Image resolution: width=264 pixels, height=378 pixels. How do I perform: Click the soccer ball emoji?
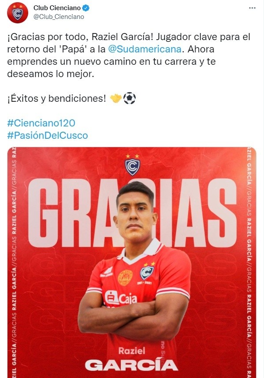pyautogui.click(x=130, y=98)
